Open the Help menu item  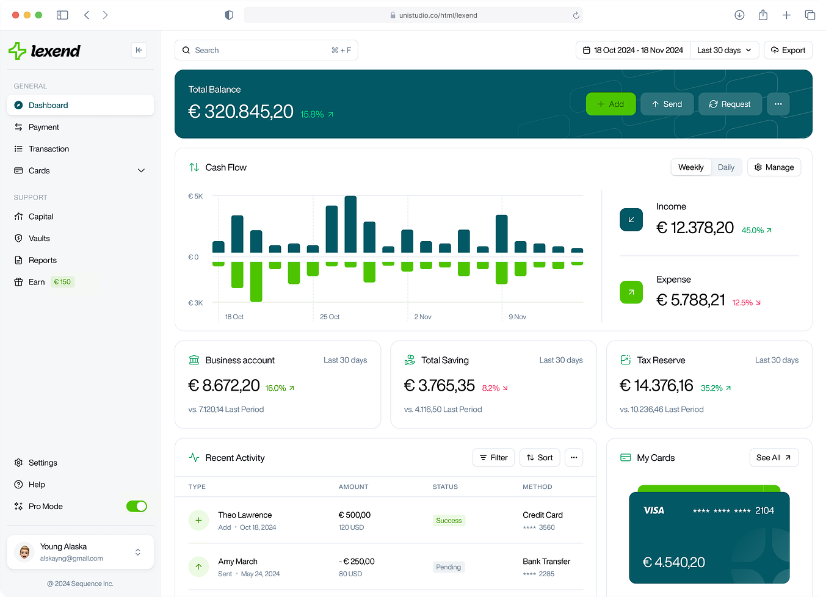pyautogui.click(x=37, y=484)
